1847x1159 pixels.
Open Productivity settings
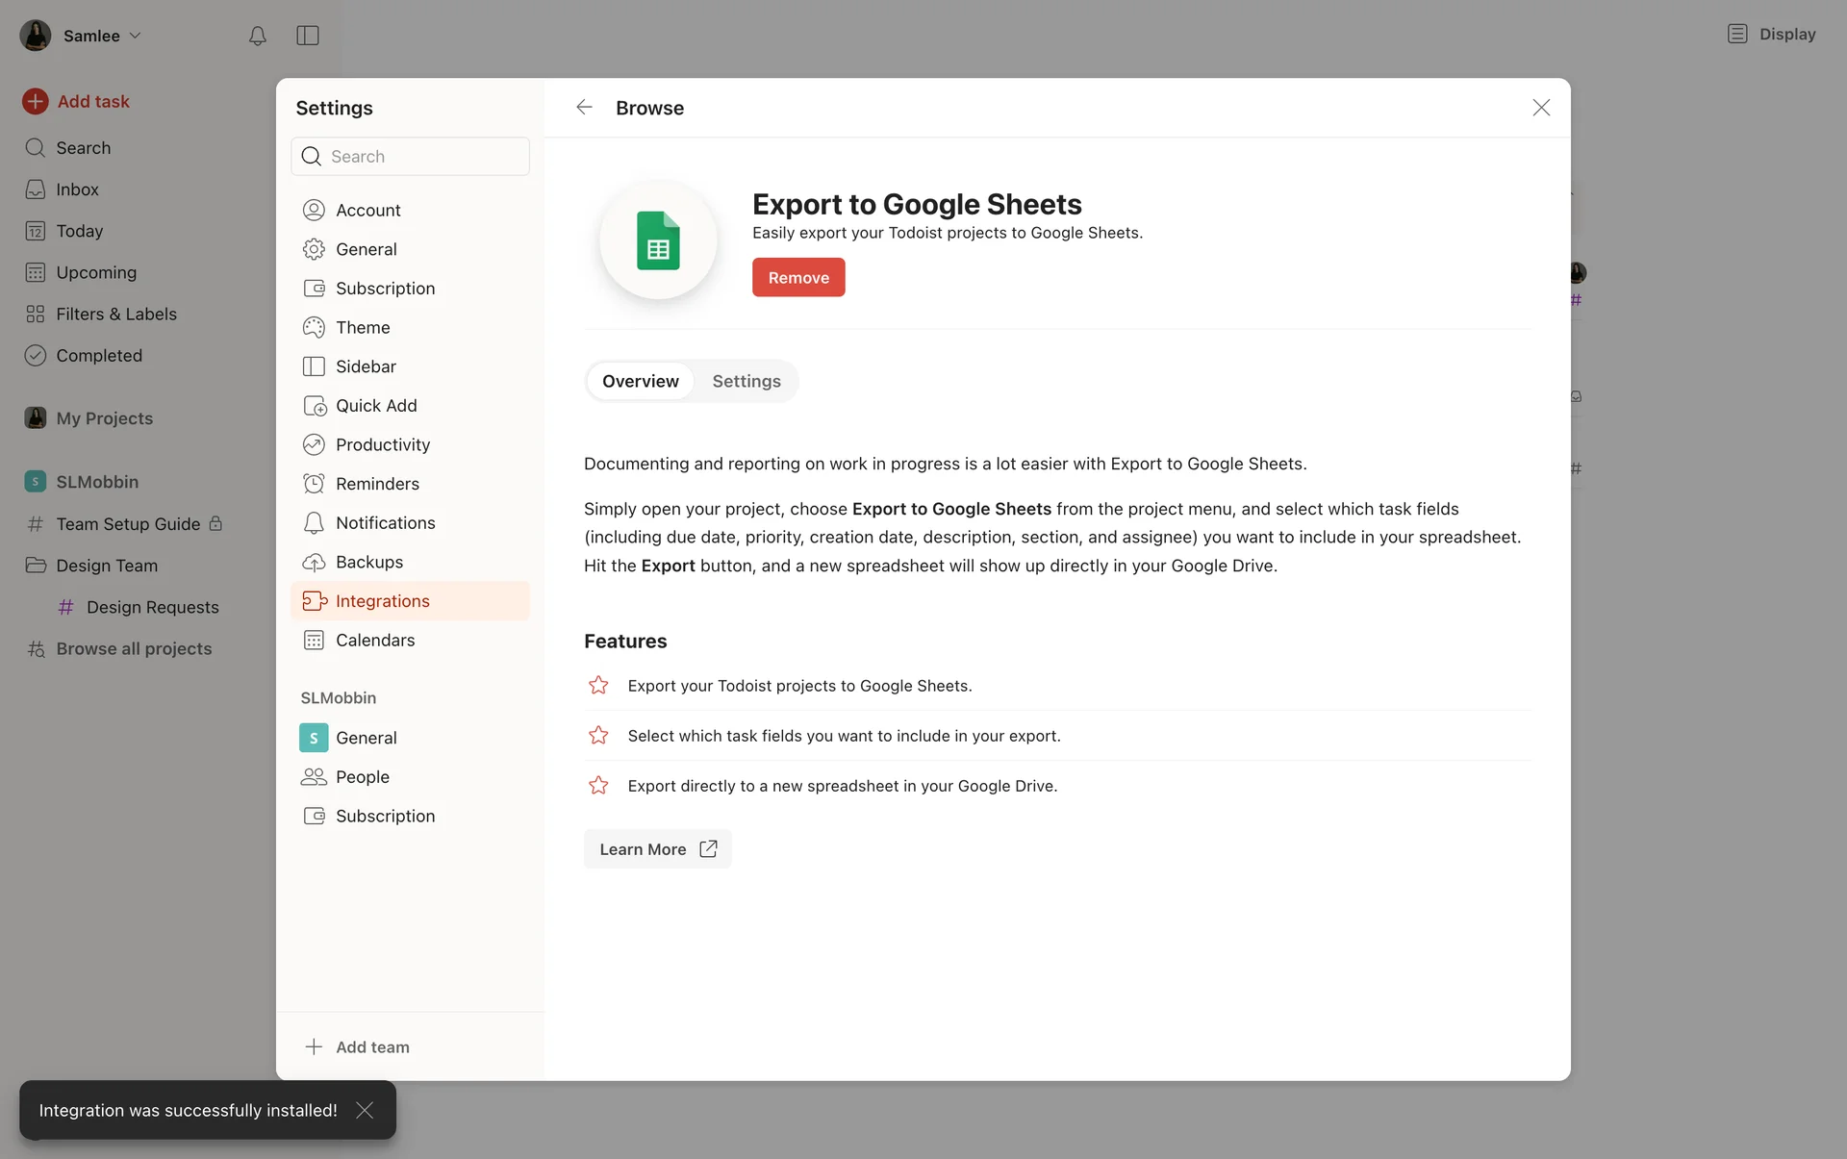pos(382,444)
